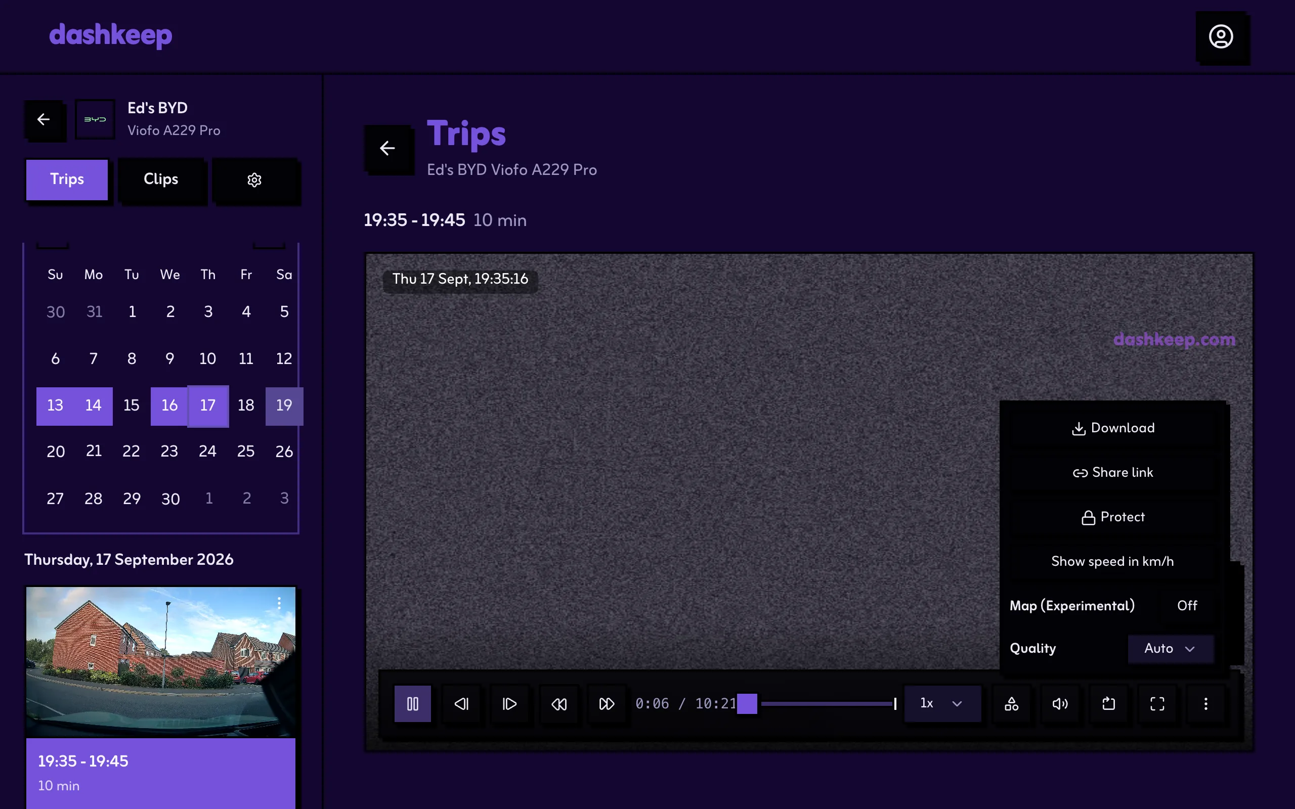The height and width of the screenshot is (809, 1295).
Task: Click the purple seek handle on timeline
Action: point(747,704)
